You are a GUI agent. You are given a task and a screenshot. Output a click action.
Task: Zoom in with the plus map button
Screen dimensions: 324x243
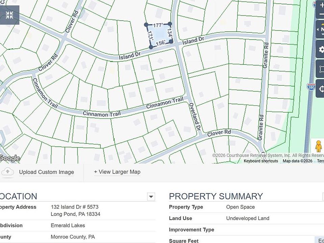click(x=321, y=6)
